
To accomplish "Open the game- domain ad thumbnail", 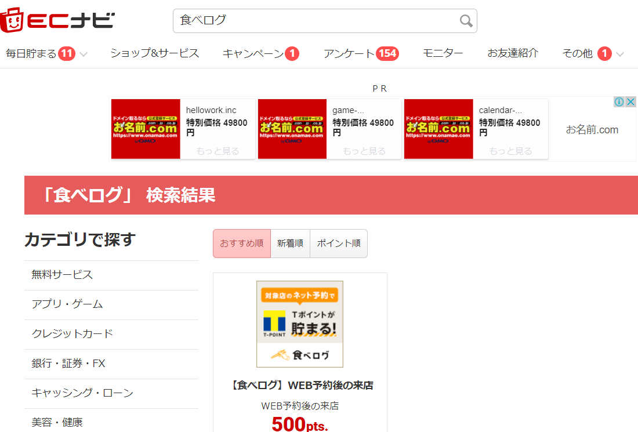I will click(292, 129).
